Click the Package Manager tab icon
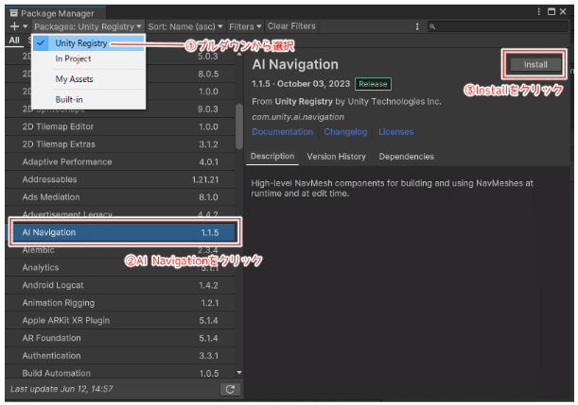578x405 pixels. point(13,13)
